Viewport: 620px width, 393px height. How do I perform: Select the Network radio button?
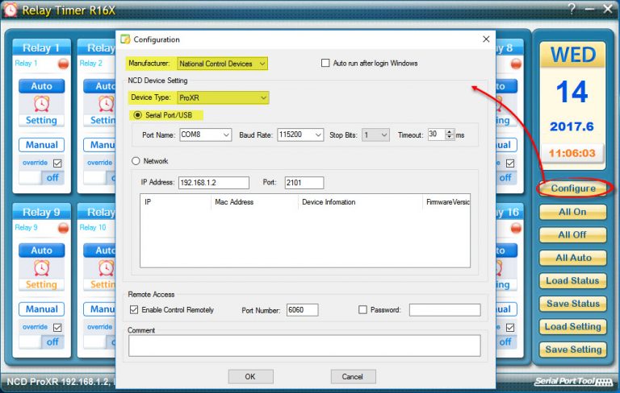(136, 161)
